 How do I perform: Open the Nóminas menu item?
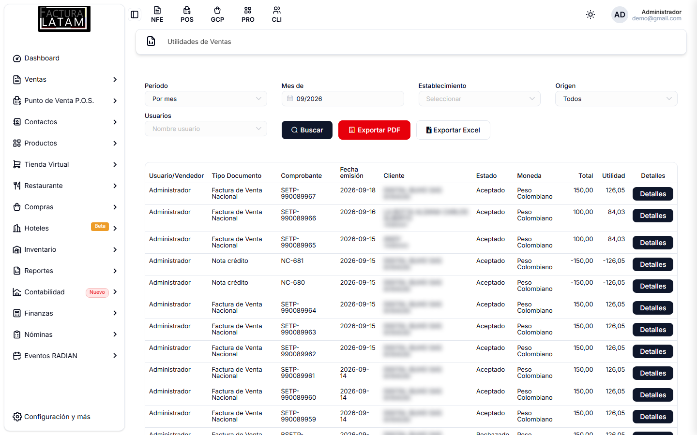64,335
